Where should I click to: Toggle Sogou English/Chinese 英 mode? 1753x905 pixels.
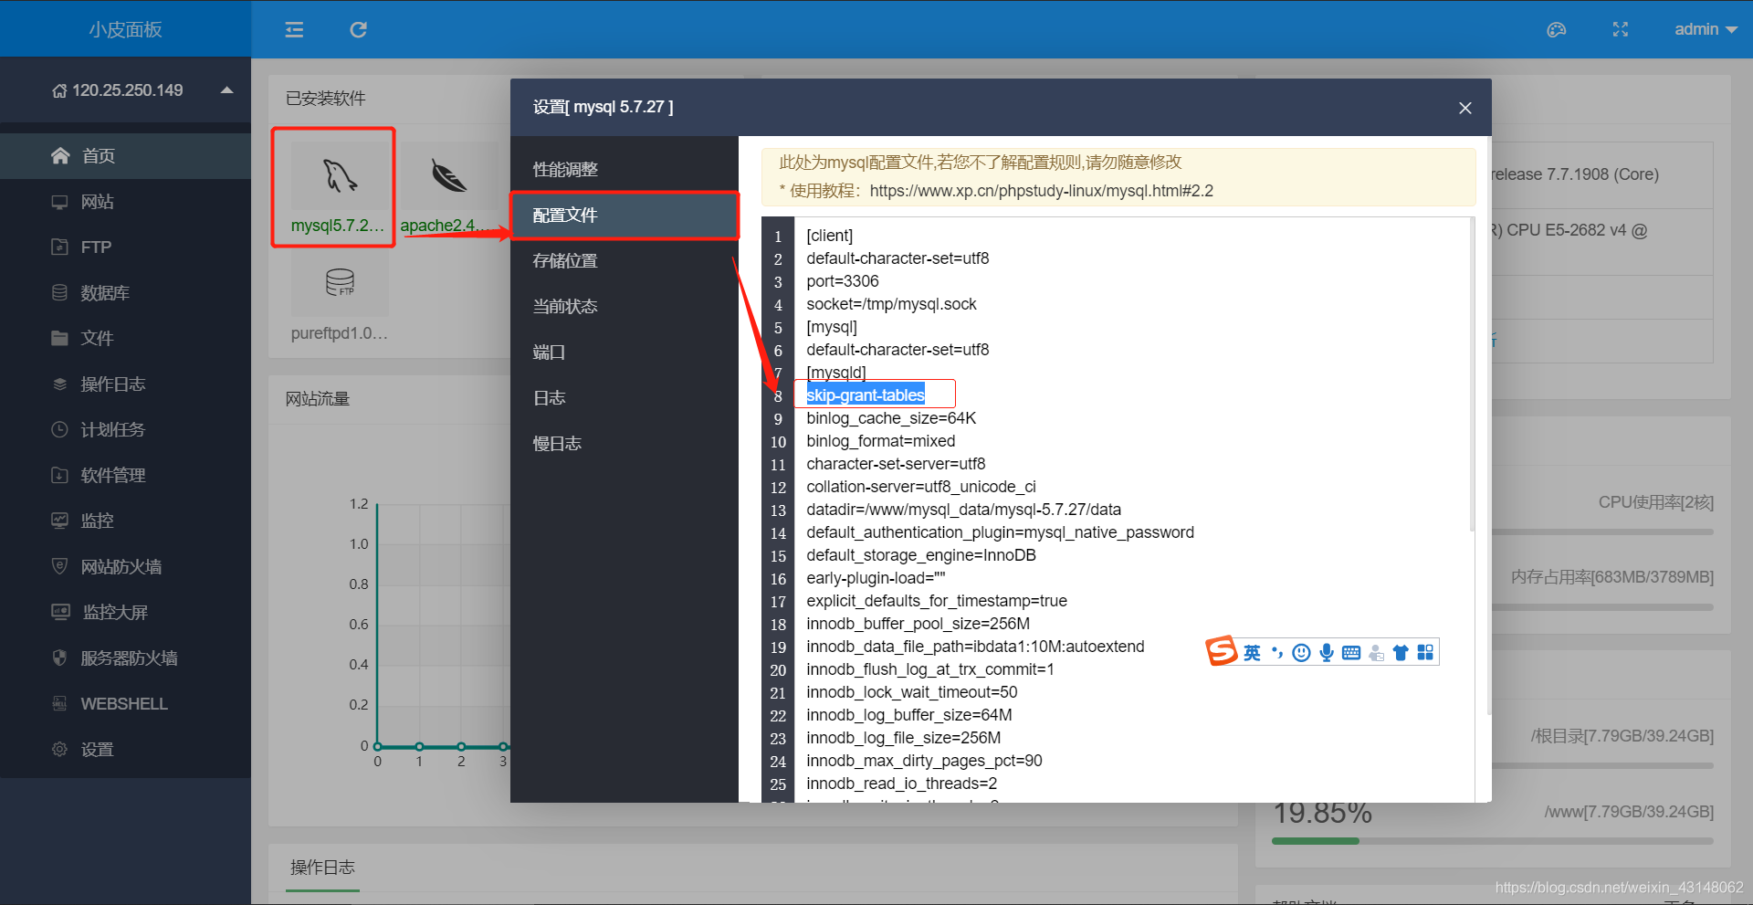[x=1252, y=653]
